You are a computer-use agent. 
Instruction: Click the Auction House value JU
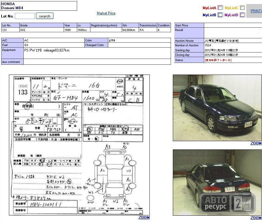tap(222, 41)
